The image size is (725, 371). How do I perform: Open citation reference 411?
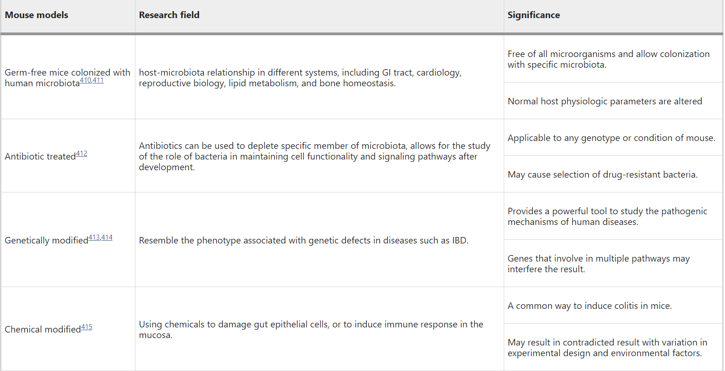point(98,81)
